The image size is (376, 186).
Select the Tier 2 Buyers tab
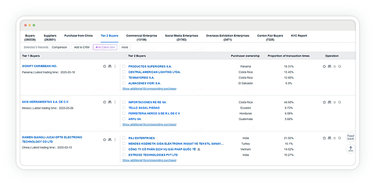(x=109, y=36)
